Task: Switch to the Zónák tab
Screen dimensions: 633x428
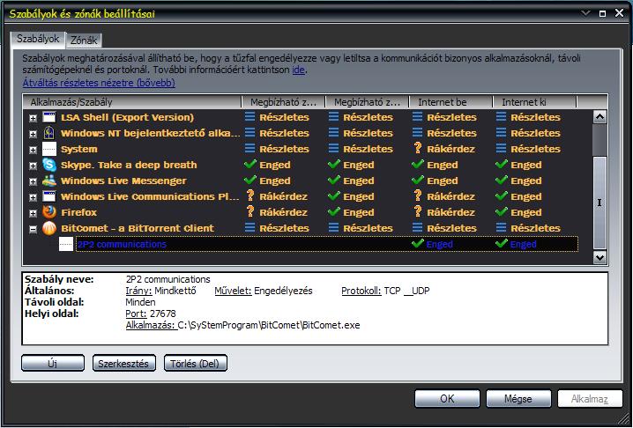Action: [84, 40]
